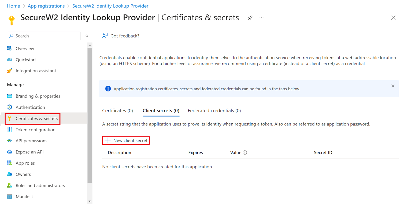Viewport: 400px width, 204px height.
Task: Click the pin icon beside page title
Action: click(x=250, y=18)
